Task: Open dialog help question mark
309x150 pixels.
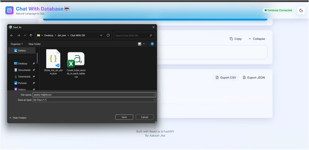Action: (152, 44)
